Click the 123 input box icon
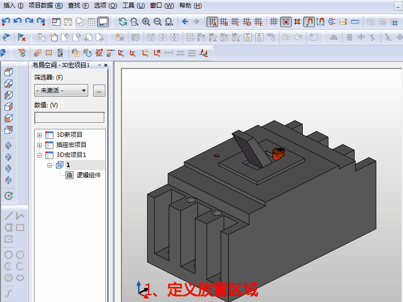This screenshot has width=403, height=302. pyautogui.click(x=343, y=22)
